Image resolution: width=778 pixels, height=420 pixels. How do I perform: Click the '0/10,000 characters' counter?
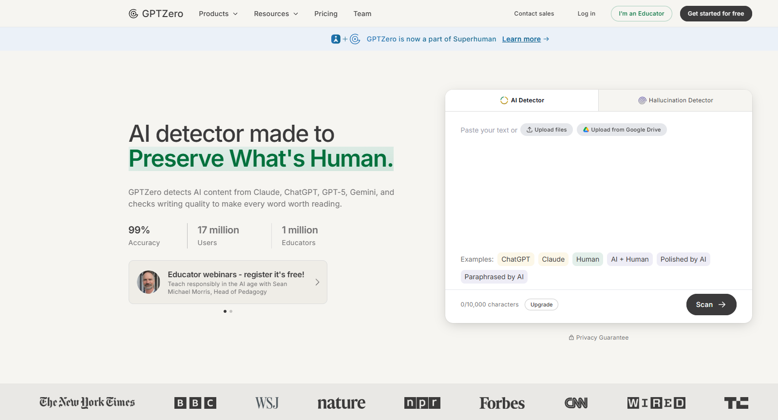(490, 305)
